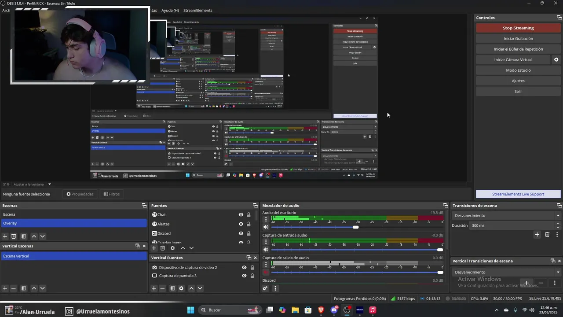Delete transition with trash icon
The width and height of the screenshot is (563, 317).
coord(547,235)
